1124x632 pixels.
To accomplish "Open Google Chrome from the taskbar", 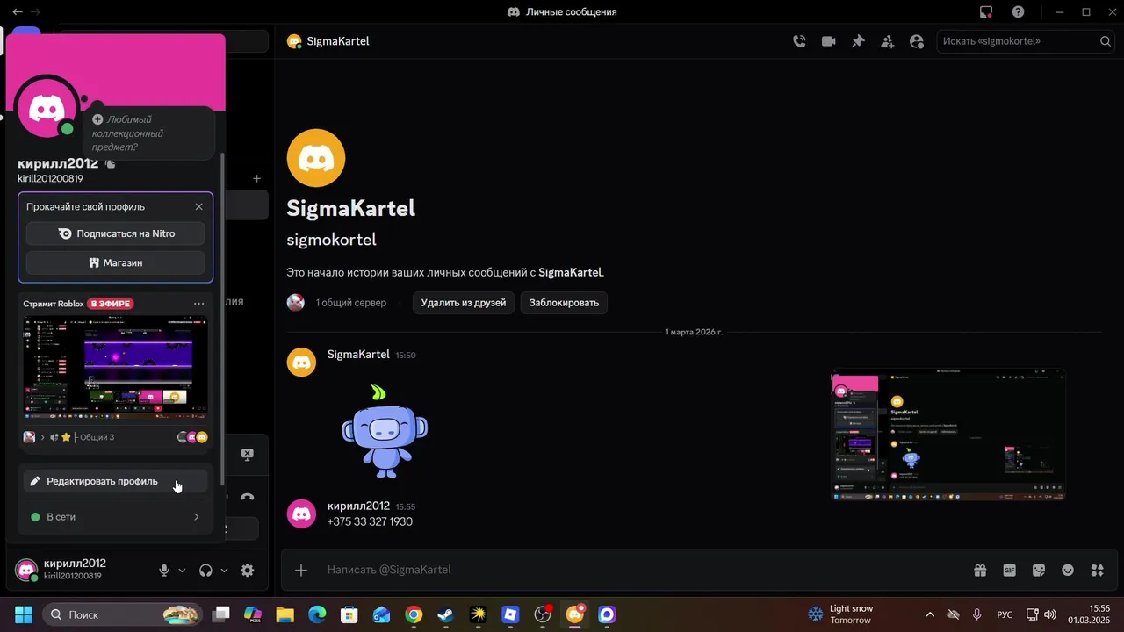I will [x=414, y=614].
